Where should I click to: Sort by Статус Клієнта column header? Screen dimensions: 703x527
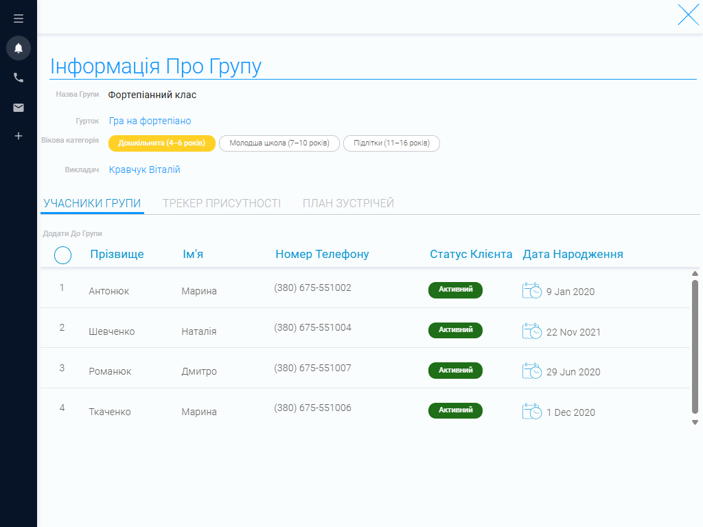coord(471,254)
